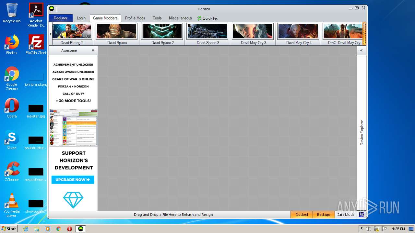
Task: Open Chrome from taskbar
Action: click(59, 229)
